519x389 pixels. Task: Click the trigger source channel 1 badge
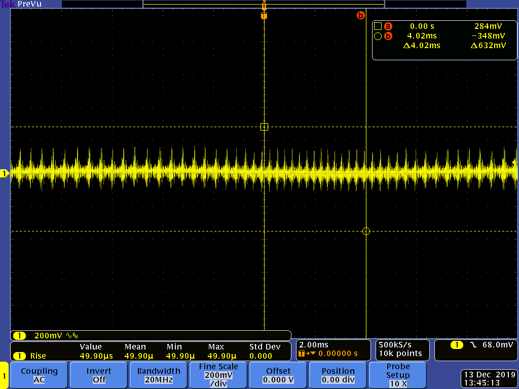click(x=457, y=345)
